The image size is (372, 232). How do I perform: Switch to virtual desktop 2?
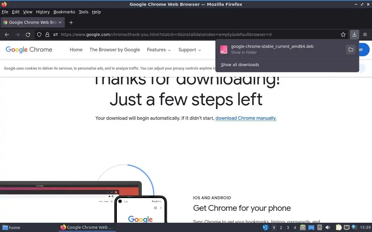[x=281, y=228]
